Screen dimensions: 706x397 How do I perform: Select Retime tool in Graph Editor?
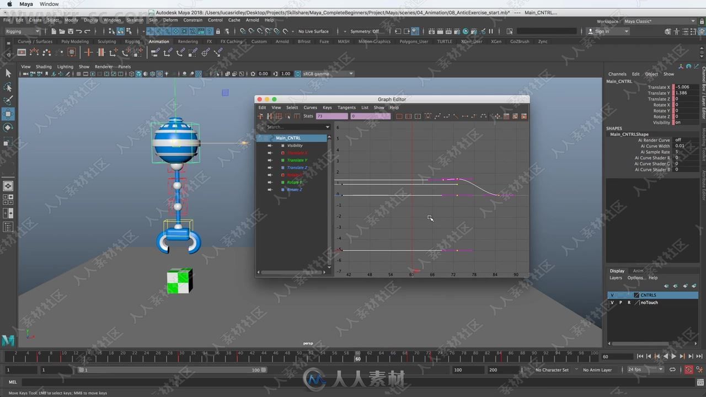click(x=297, y=116)
